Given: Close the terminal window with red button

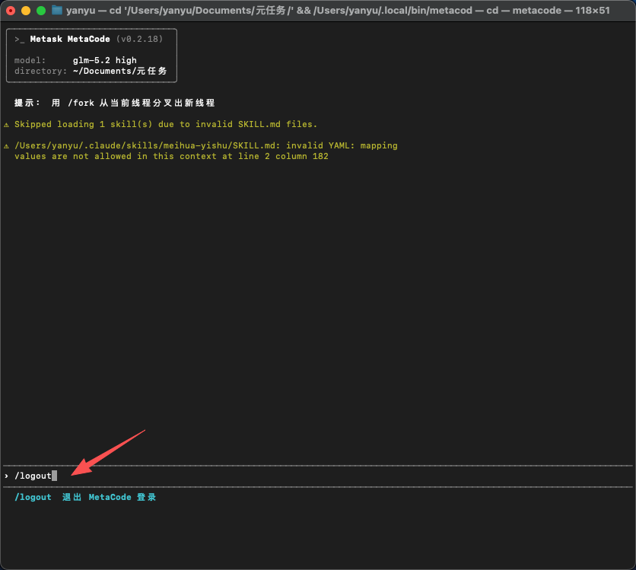Looking at the screenshot, I should (11, 11).
